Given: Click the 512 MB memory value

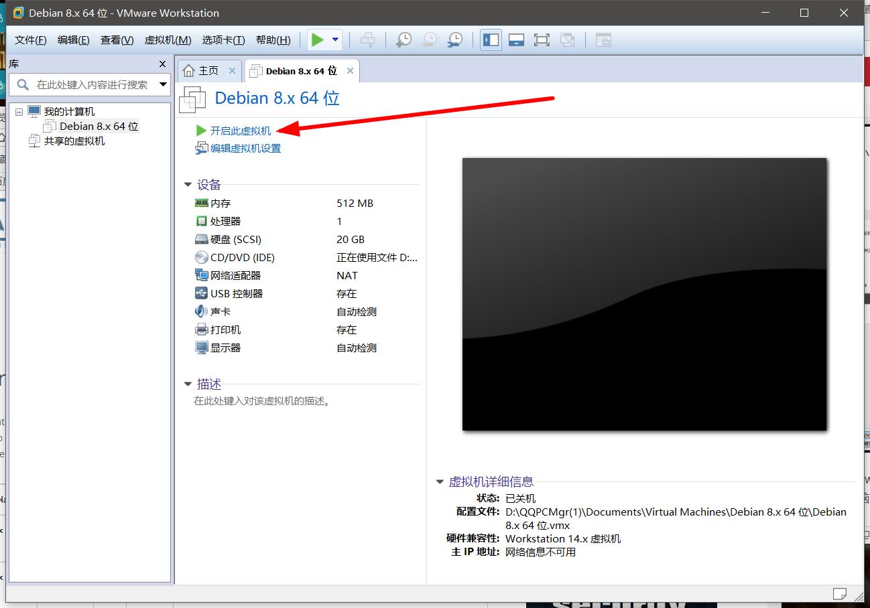Looking at the screenshot, I should (355, 203).
